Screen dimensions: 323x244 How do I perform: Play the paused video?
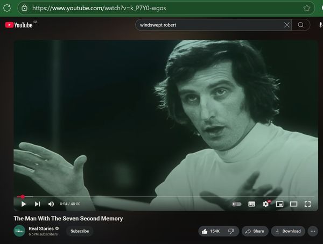[x=24, y=204]
